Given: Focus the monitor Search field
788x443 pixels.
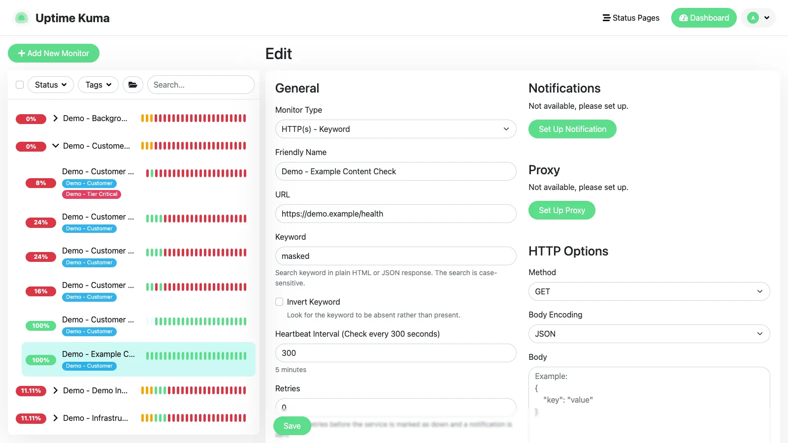Looking at the screenshot, I should coord(201,85).
